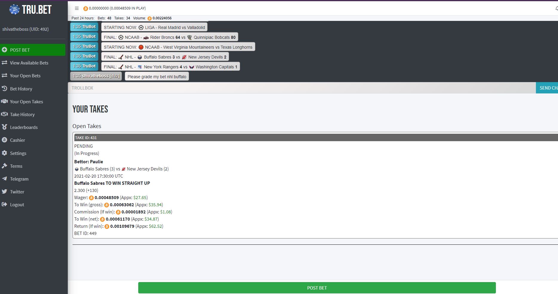Viewport: 558px width, 294px height.
Task: Open the Cashier link
Action: tap(17, 140)
